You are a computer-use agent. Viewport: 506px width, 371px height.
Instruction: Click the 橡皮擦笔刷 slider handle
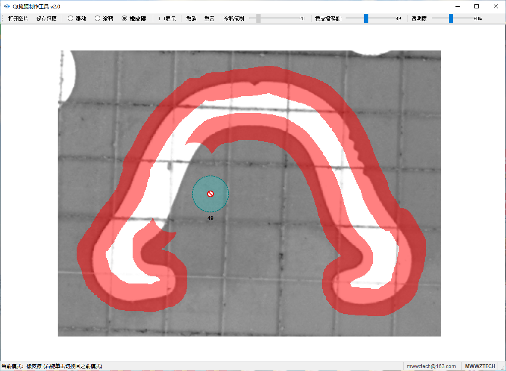tap(366, 19)
